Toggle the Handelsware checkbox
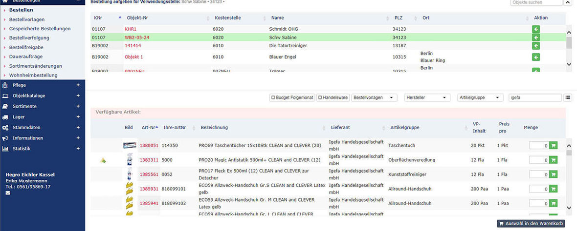 pyautogui.click(x=320, y=97)
